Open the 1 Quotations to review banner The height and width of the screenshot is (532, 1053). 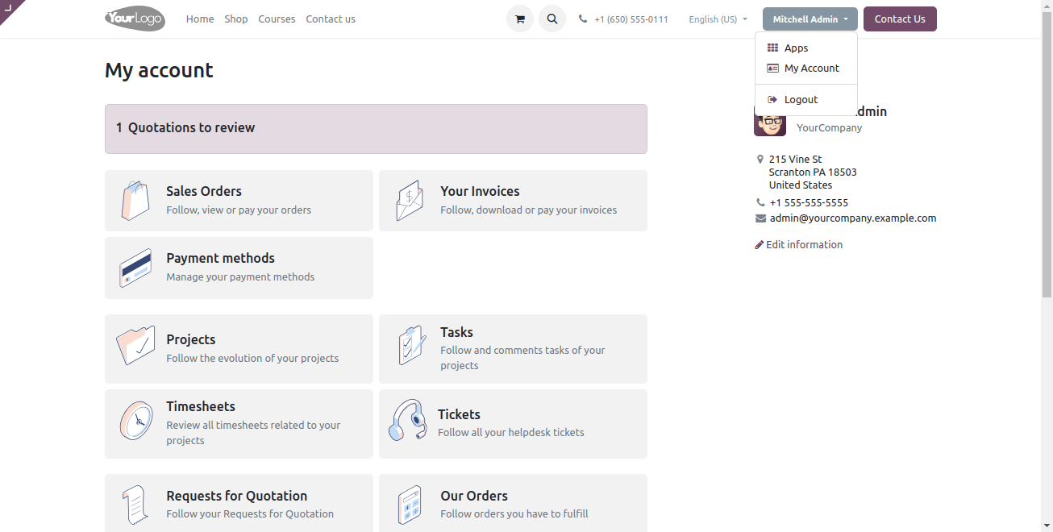point(376,129)
